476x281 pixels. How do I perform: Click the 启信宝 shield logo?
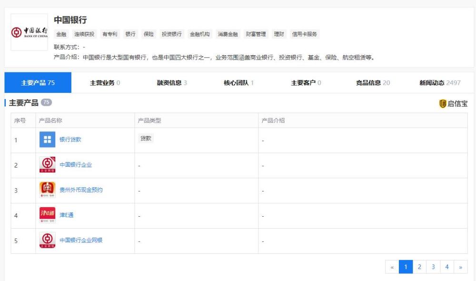click(x=443, y=104)
